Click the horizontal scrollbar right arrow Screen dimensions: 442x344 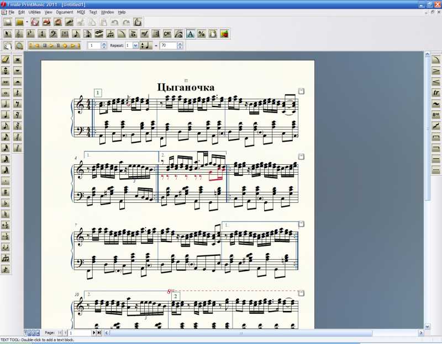(421, 333)
